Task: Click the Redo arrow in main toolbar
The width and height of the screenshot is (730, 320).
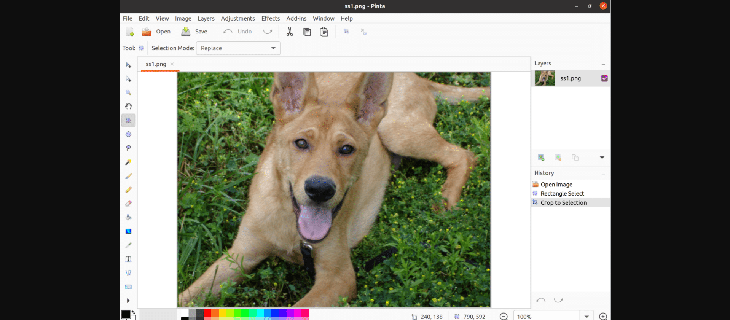Action: pos(268,32)
